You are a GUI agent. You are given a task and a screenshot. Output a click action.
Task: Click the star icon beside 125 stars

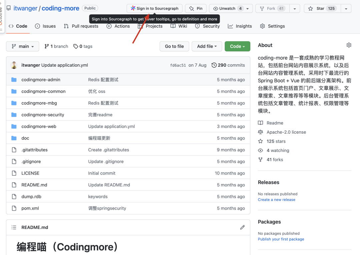click(x=260, y=141)
